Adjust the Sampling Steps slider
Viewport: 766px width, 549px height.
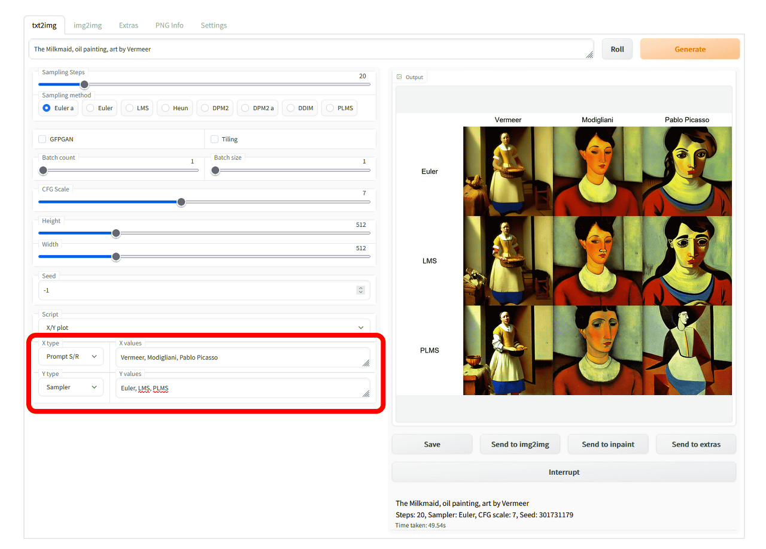[204, 84]
